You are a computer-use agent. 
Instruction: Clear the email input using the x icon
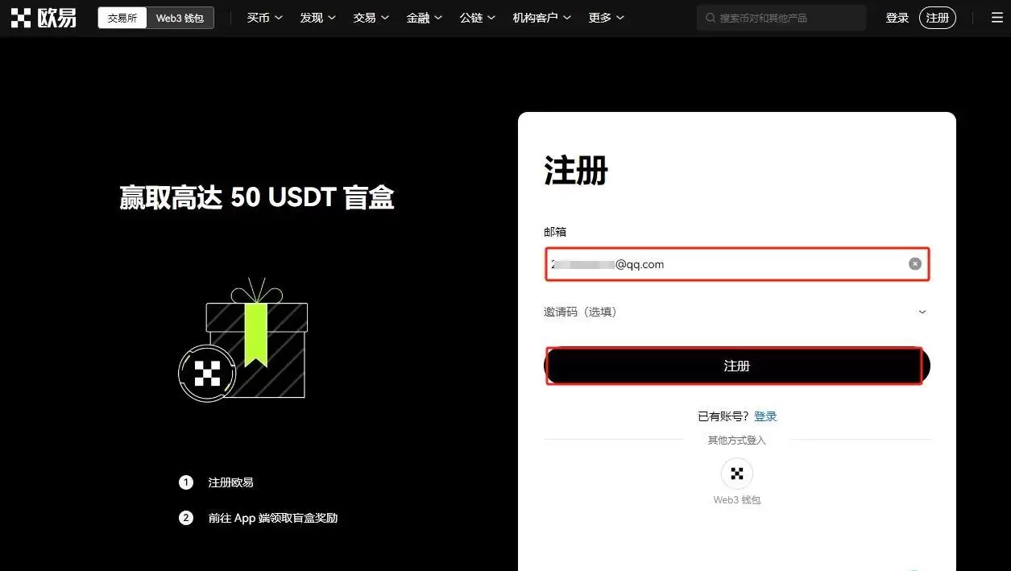tap(914, 263)
